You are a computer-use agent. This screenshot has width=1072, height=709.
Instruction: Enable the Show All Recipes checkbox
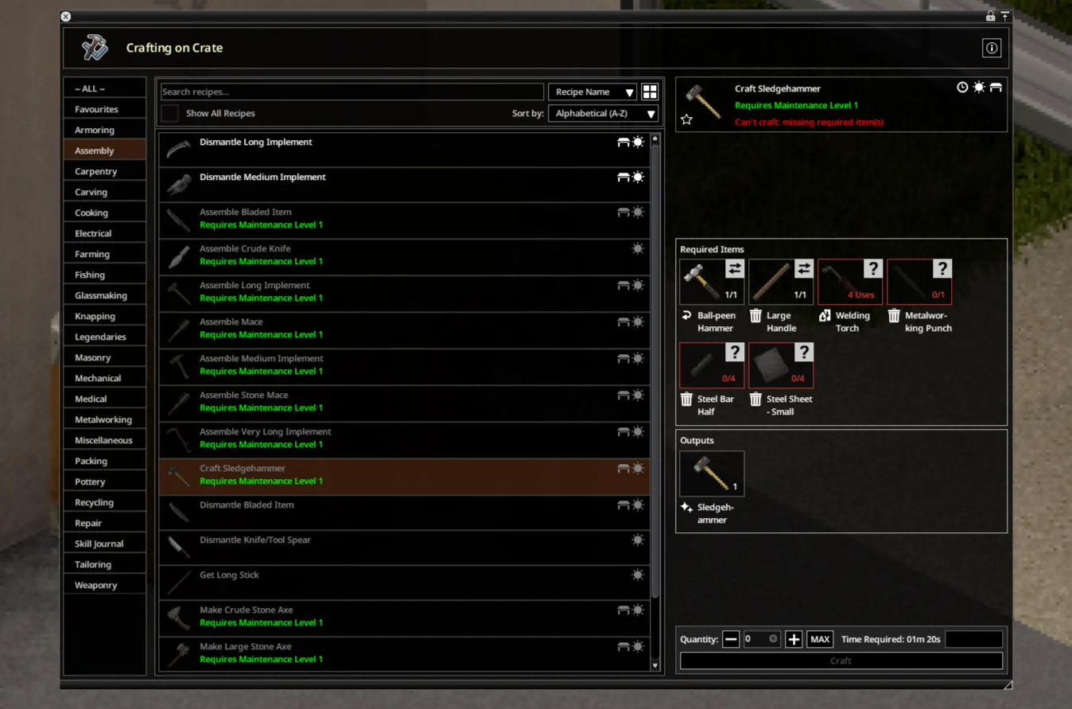coord(170,114)
